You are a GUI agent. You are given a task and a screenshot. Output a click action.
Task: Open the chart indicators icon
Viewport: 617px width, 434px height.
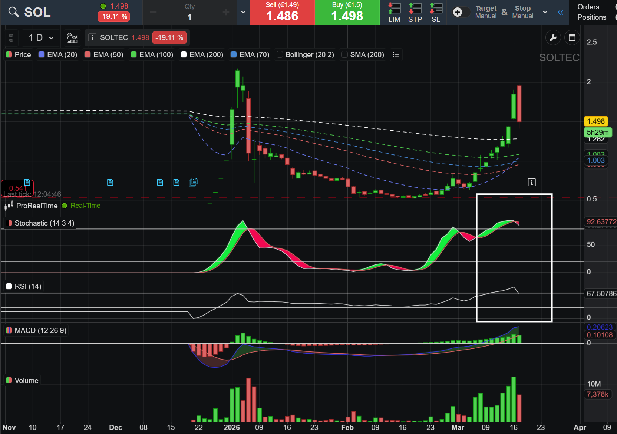[72, 37]
